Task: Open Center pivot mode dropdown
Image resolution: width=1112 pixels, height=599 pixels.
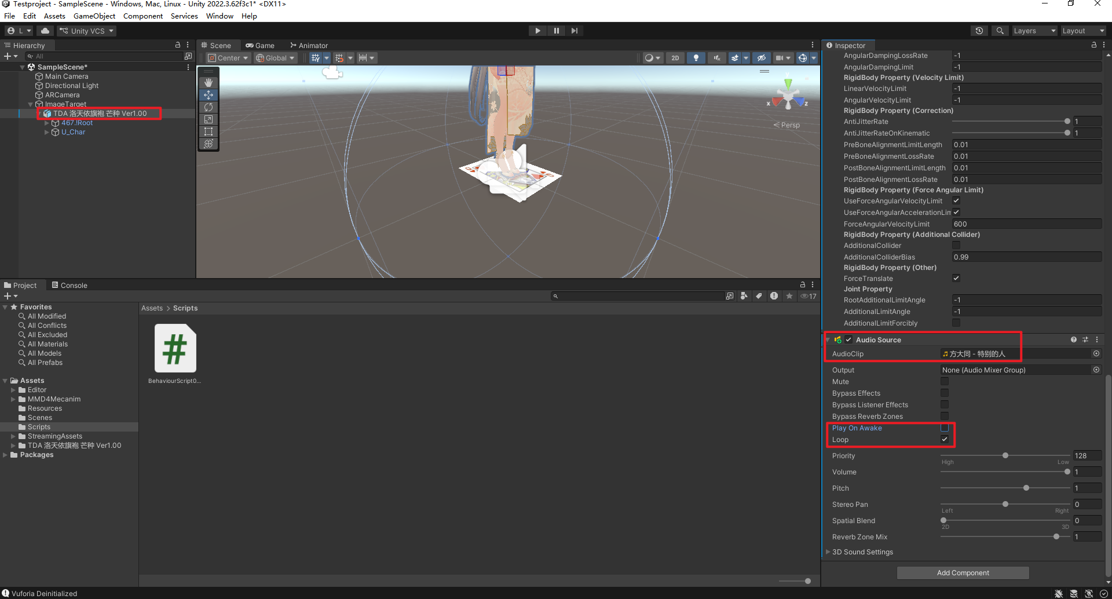Action: click(228, 58)
